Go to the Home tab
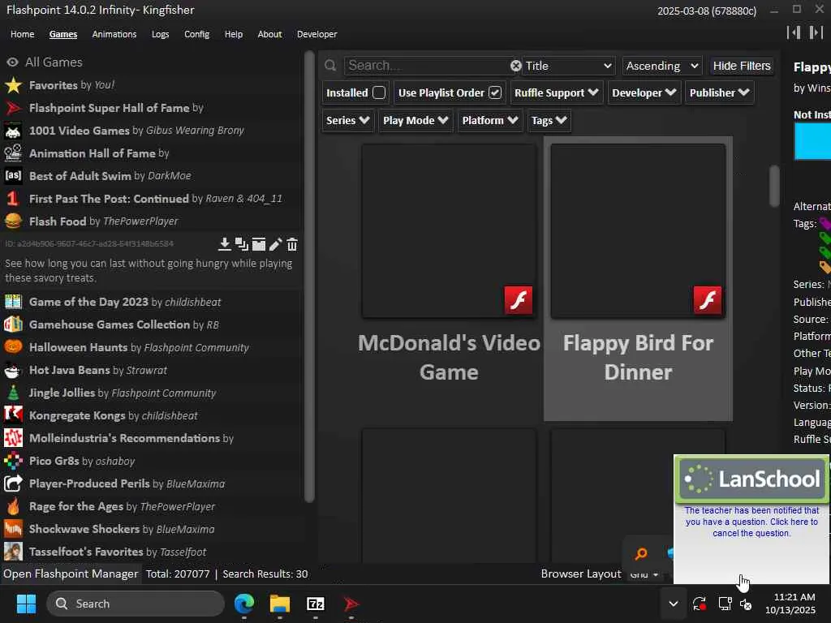 click(22, 34)
